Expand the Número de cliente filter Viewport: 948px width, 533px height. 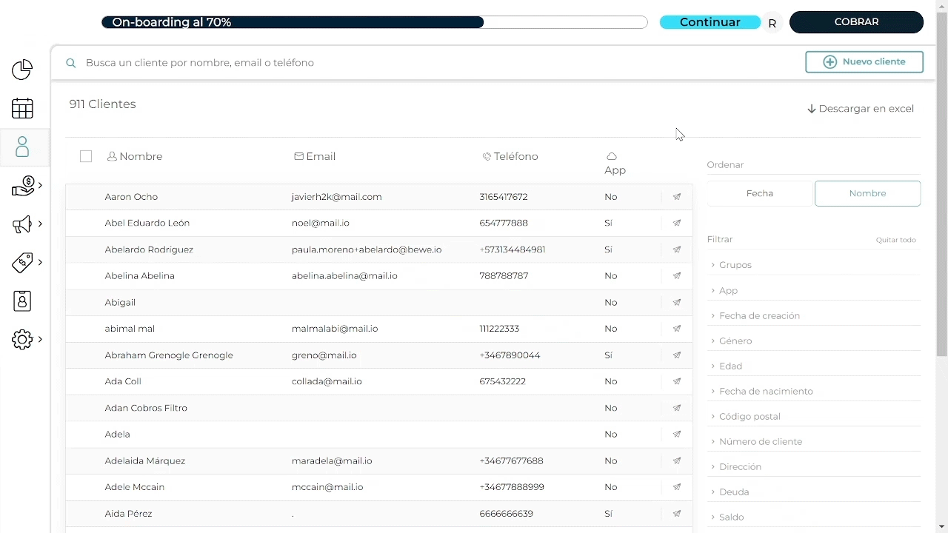(813, 442)
